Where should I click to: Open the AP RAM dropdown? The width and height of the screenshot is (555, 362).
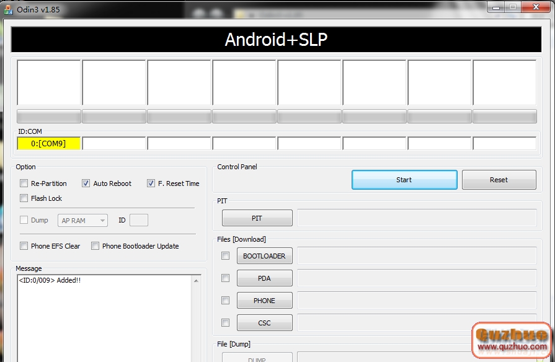82,221
